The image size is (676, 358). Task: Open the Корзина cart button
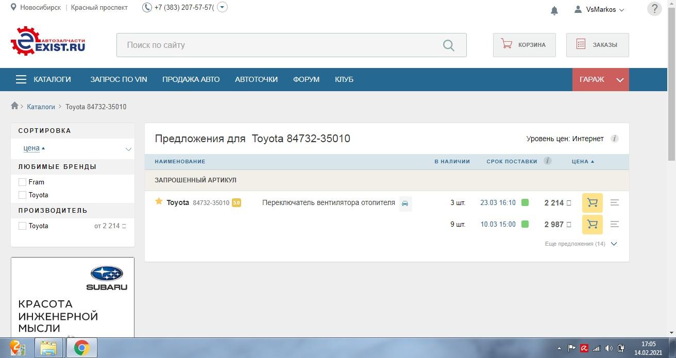pyautogui.click(x=525, y=45)
